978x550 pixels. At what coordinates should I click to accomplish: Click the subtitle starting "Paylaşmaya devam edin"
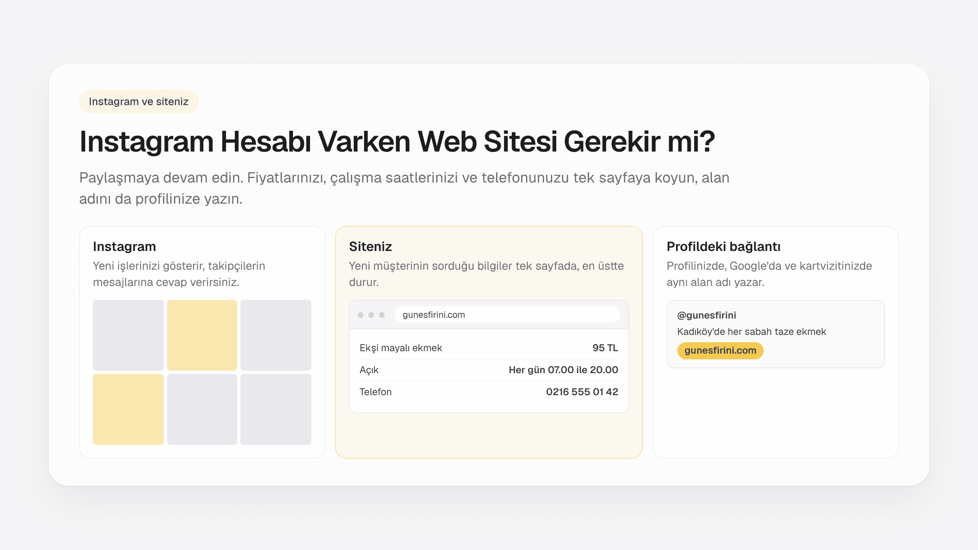404,188
